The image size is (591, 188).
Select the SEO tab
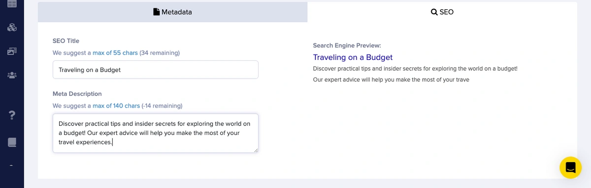click(442, 12)
